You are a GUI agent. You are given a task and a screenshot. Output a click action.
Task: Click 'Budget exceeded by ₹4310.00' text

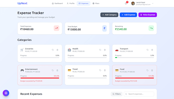tap(126, 81)
